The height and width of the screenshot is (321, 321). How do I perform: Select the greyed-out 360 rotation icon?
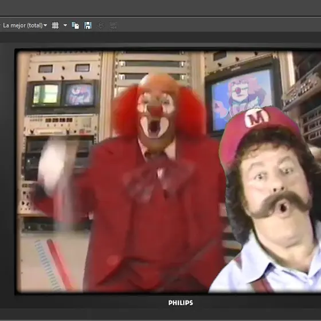click(100, 26)
